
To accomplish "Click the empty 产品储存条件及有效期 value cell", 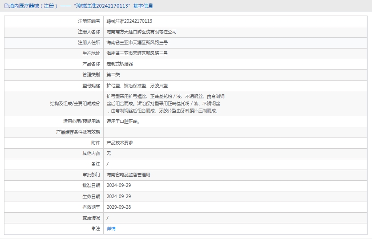I will click(236, 132).
